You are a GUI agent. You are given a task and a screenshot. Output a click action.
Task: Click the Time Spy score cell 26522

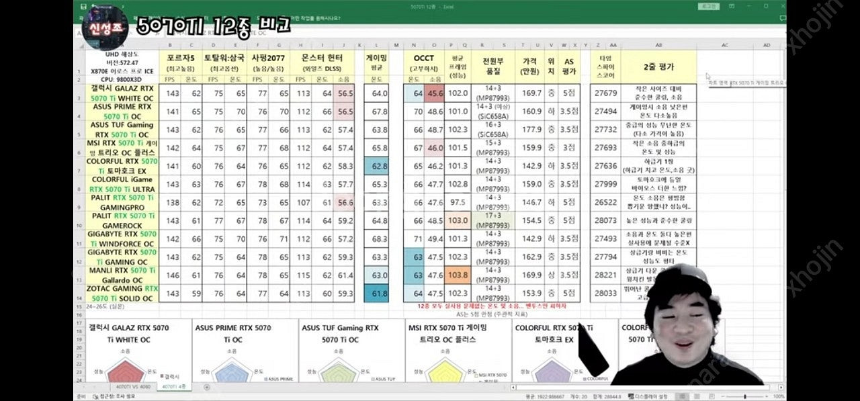point(605,202)
